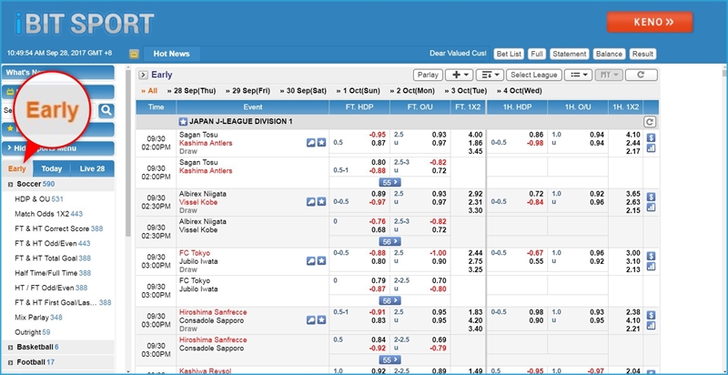
Task: Switch to the Today tab
Action: tap(52, 168)
